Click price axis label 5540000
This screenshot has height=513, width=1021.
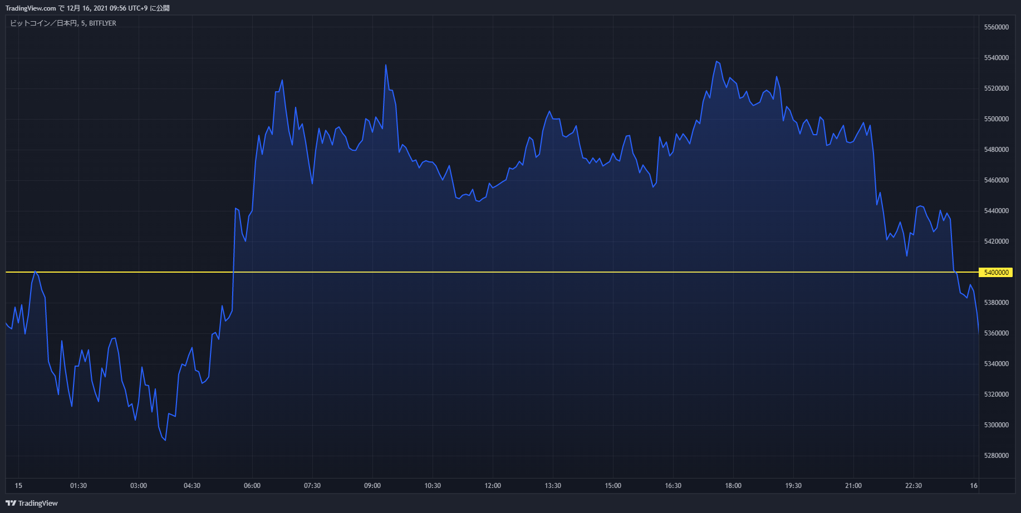[x=997, y=58]
